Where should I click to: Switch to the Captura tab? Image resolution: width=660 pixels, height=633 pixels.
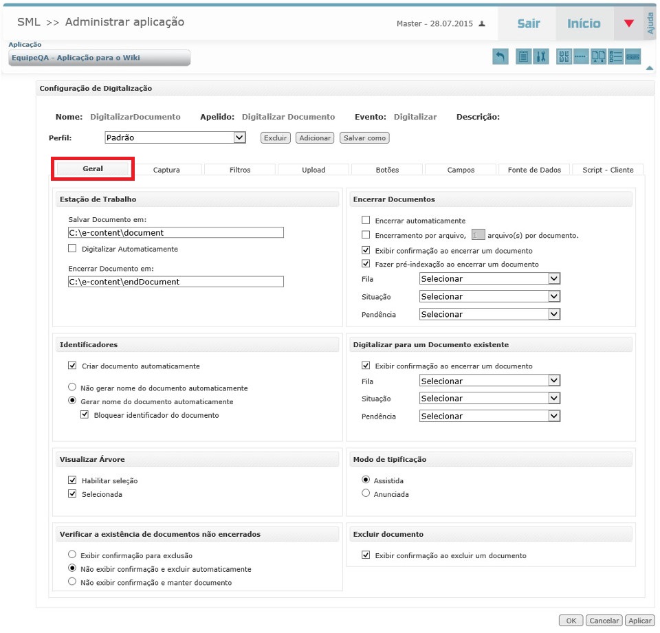click(167, 170)
